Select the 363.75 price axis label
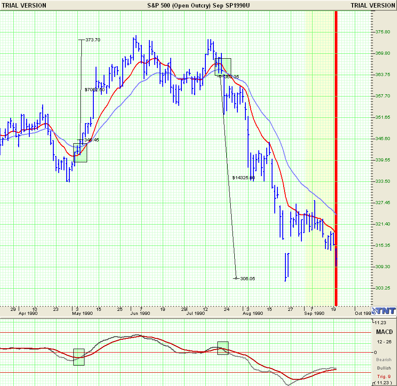This screenshot has height=386, width=397. pyautogui.click(x=383, y=74)
